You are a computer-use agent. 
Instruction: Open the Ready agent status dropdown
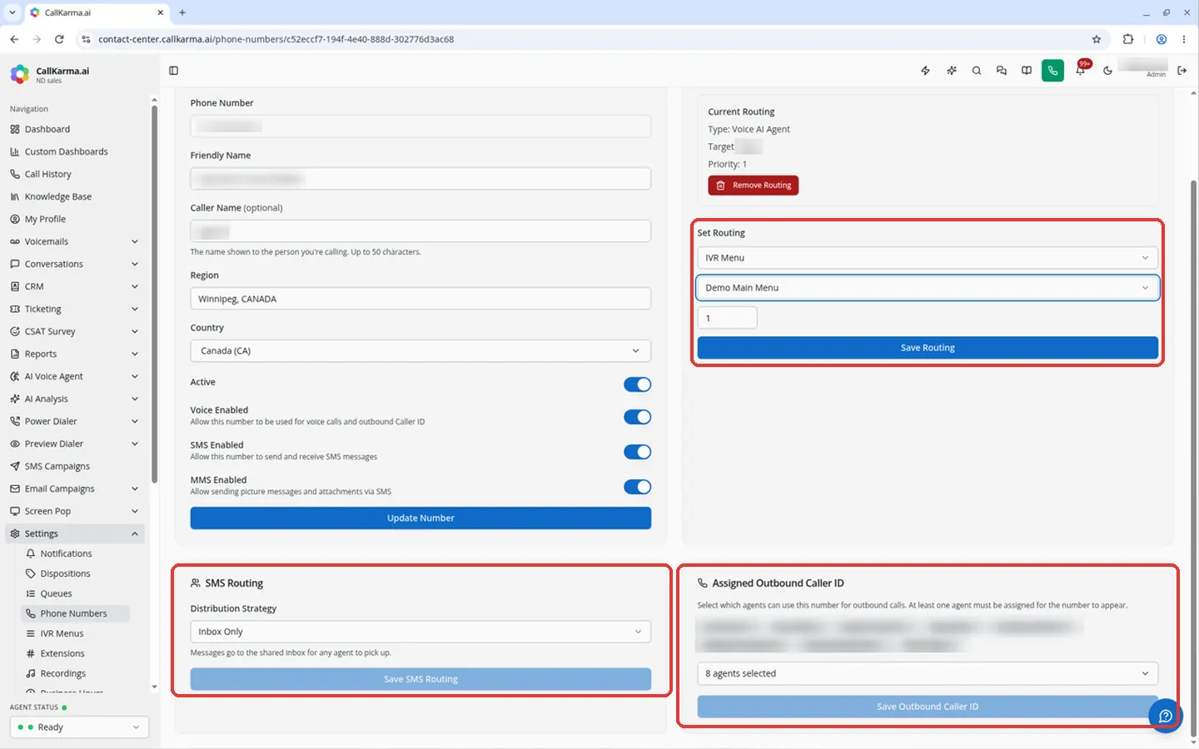(80, 727)
